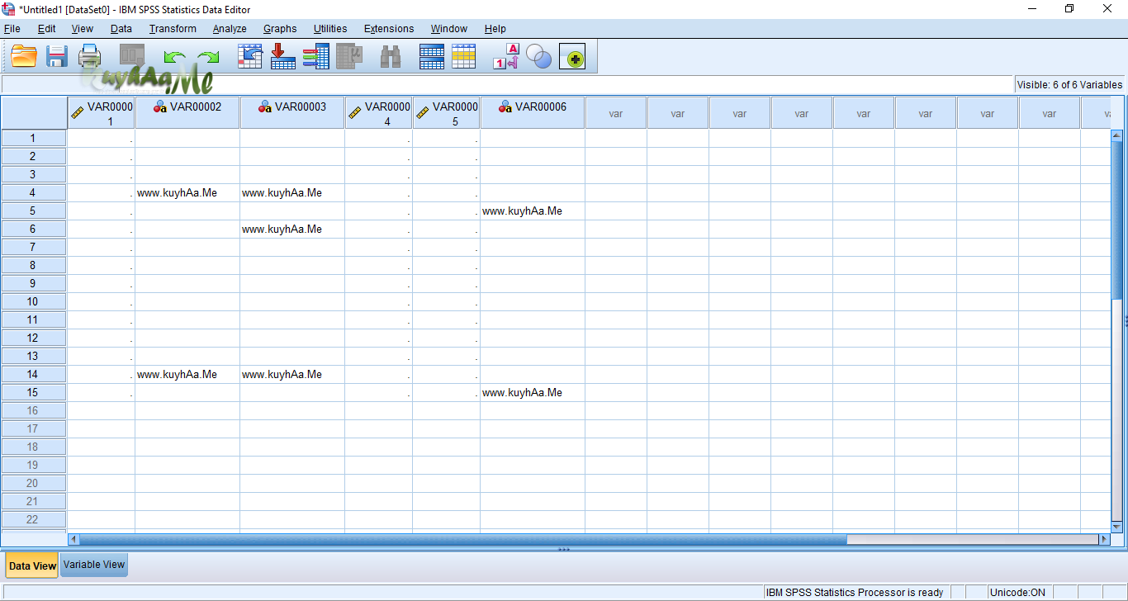The height and width of the screenshot is (601, 1128).
Task: Open Find with the binoculars icon
Action: (x=391, y=56)
